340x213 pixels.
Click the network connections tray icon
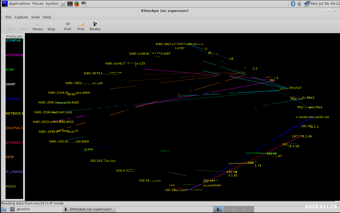click(307, 4)
